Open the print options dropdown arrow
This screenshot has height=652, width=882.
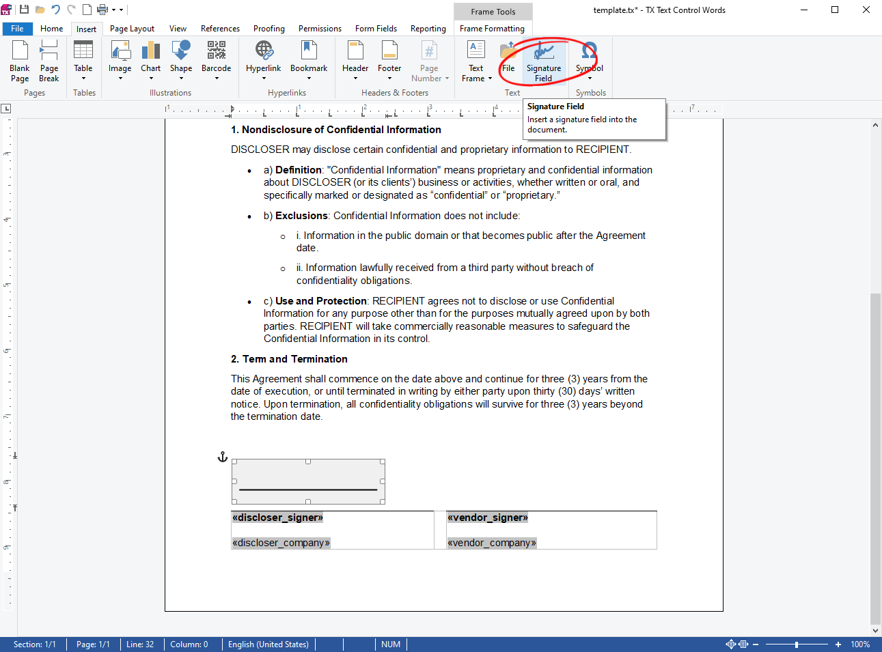[x=113, y=10]
